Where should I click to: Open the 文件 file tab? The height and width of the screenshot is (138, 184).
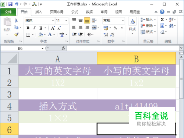click(8, 12)
